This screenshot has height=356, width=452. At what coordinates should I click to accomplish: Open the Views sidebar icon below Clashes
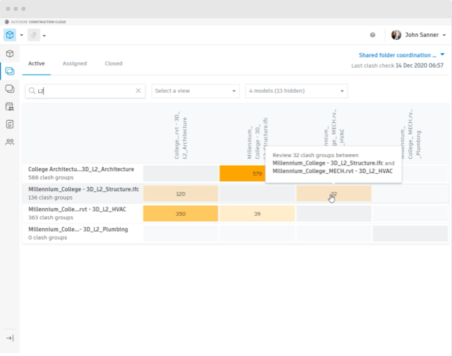coord(10,89)
